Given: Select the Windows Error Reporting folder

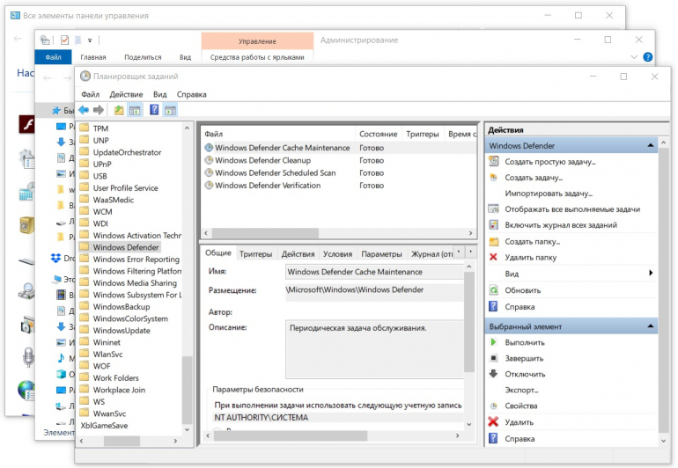Looking at the screenshot, I should click(136, 260).
